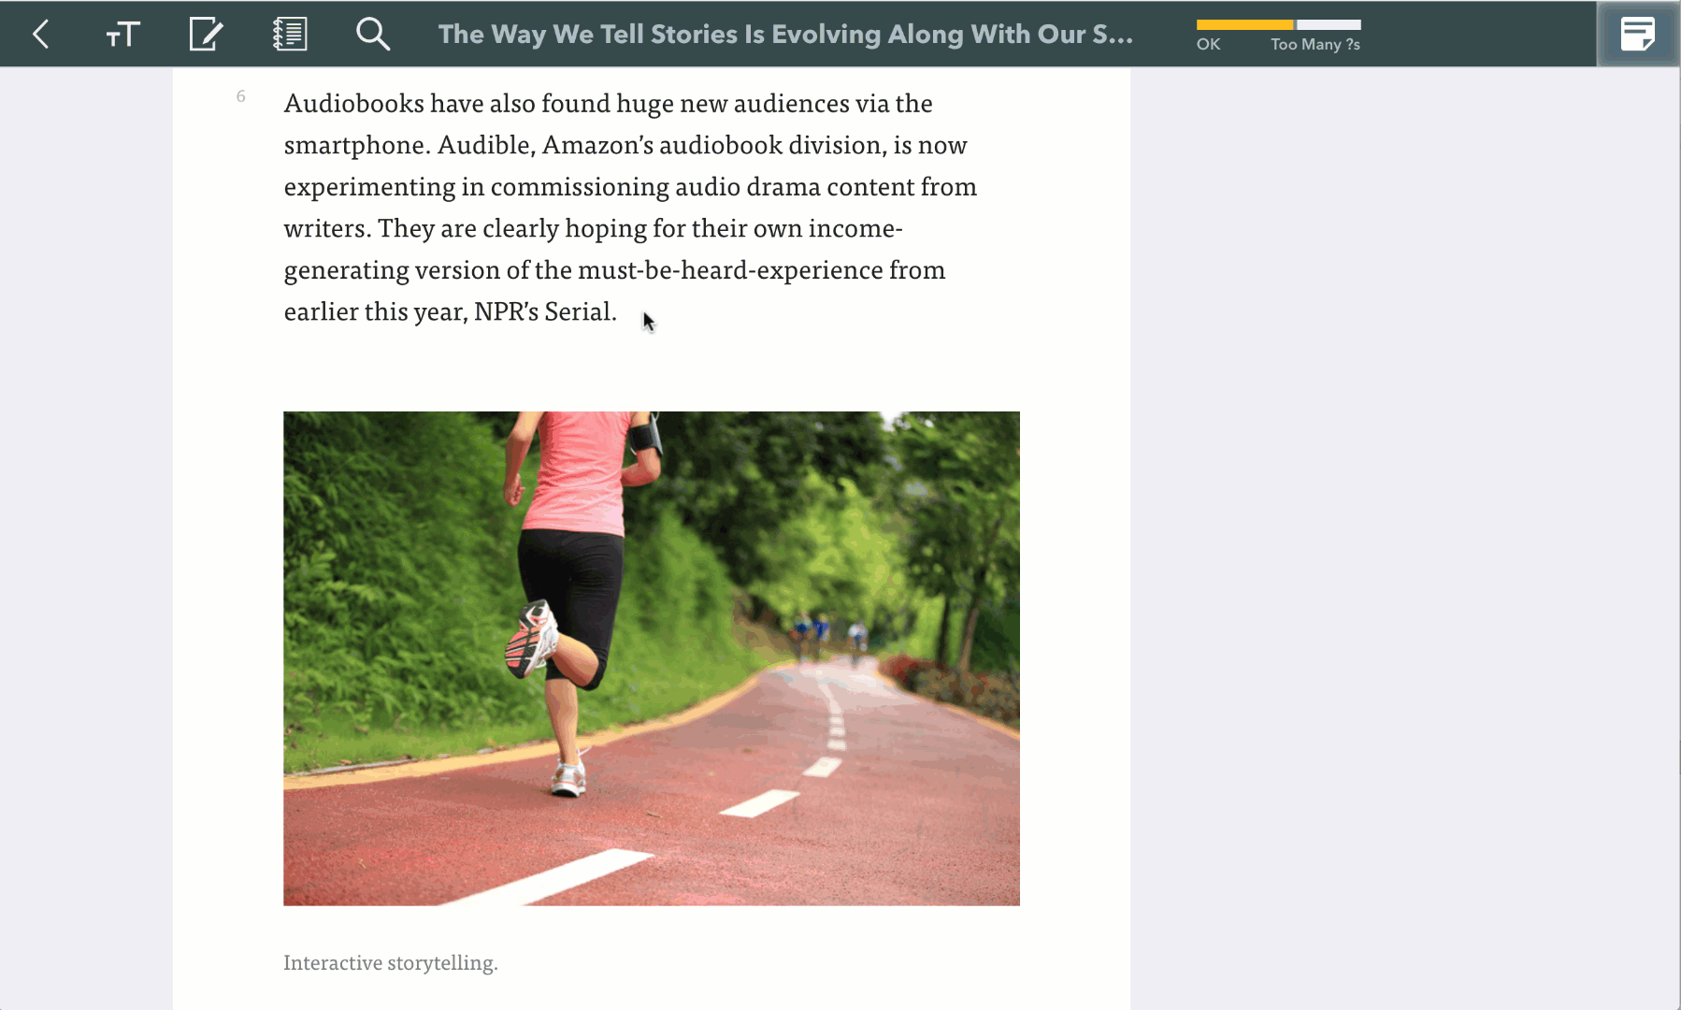The width and height of the screenshot is (1681, 1010).
Task: Click NPR's Serial at paragraph end
Action: [x=545, y=311]
